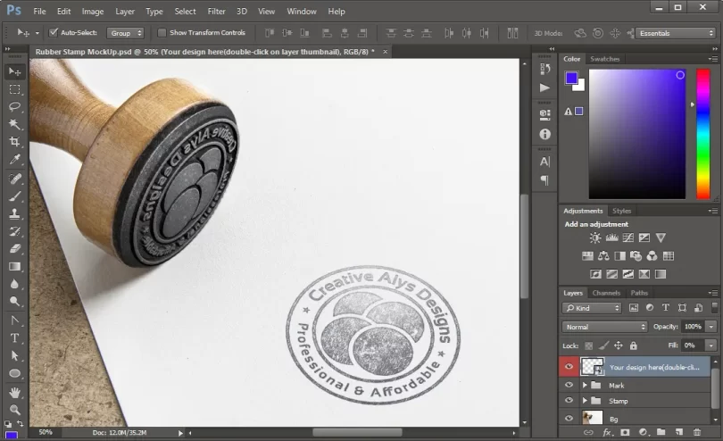723x441 pixels.
Task: Open the Opacity slider dropdown arrow
Action: [711, 327]
